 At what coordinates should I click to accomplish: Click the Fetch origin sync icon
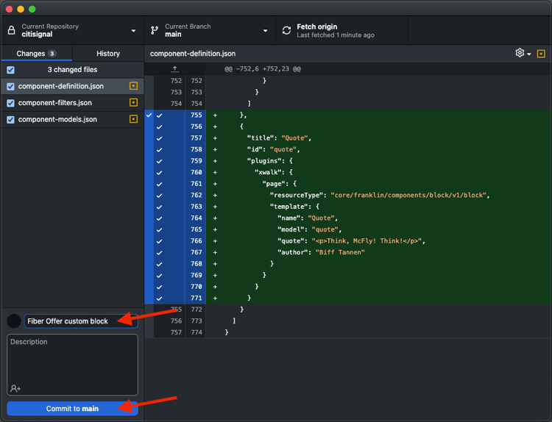coord(286,31)
